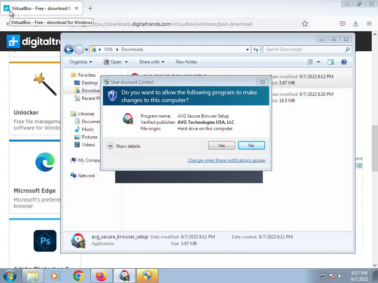Open the Microsoft Edge software card
This screenshot has height=283, width=378.
(35, 177)
